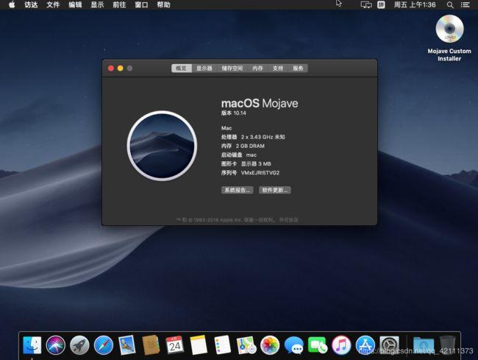Open System Preferences gear in Dock
The image size is (478, 360).
(389, 345)
